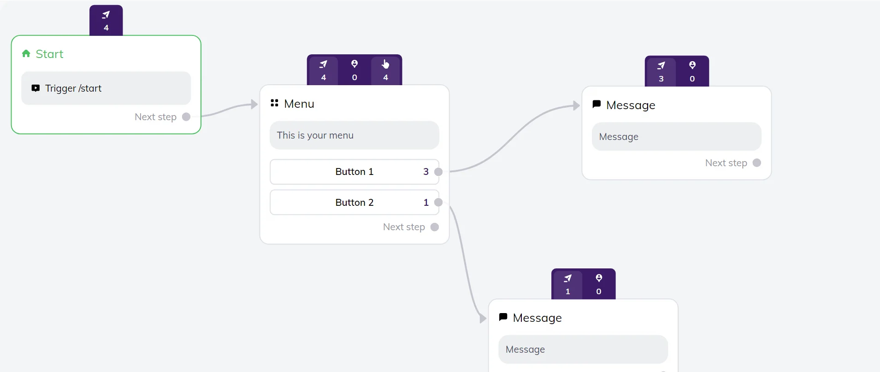
Task: Click the speech bubble icon on upper Message block
Action: pyautogui.click(x=597, y=105)
